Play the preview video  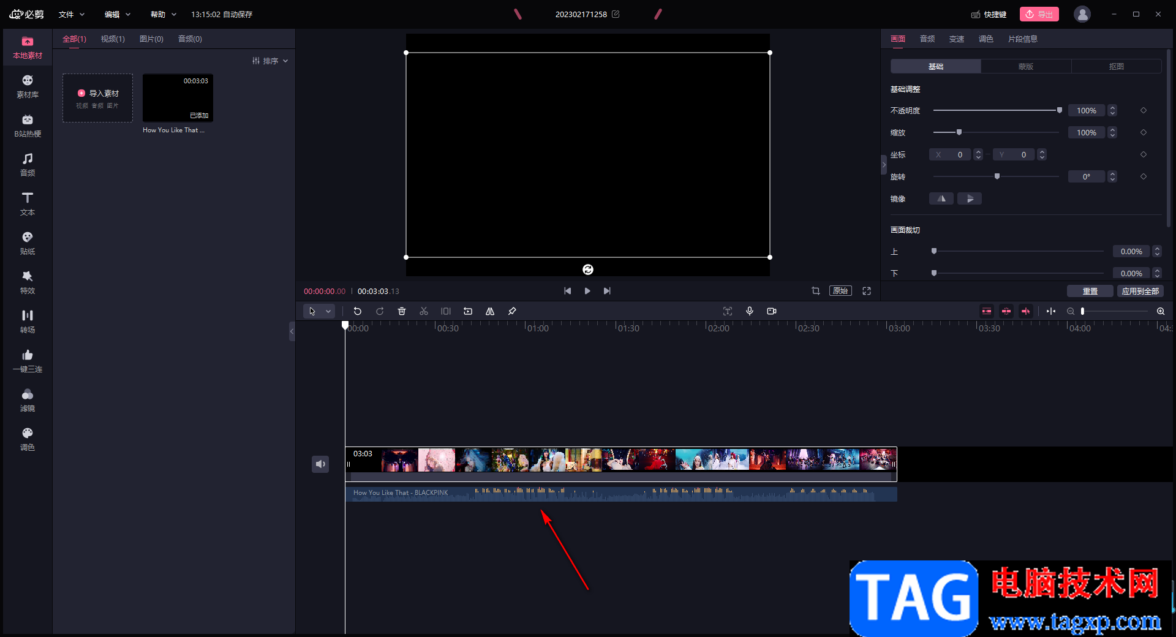(587, 291)
